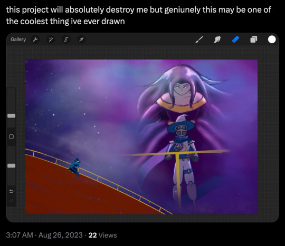Open the attached Procreate screenshot image
285x246 pixels.
142,127
